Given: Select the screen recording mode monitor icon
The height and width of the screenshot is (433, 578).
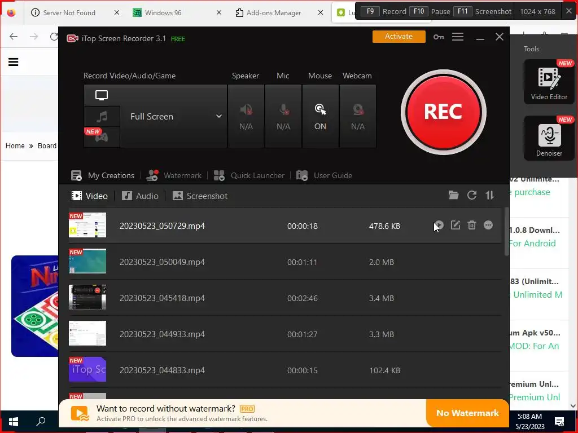Looking at the screenshot, I should (x=102, y=95).
